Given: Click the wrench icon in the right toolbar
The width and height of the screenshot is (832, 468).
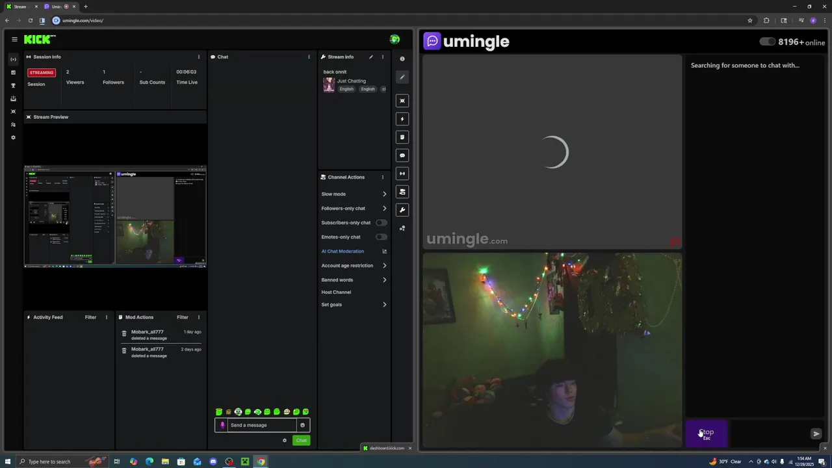Looking at the screenshot, I should 402,210.
